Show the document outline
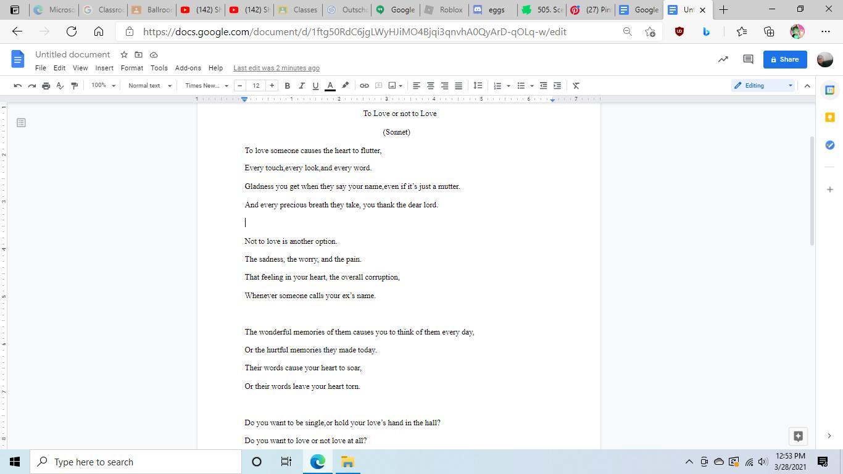Screen dimensions: 843x474 21,123
